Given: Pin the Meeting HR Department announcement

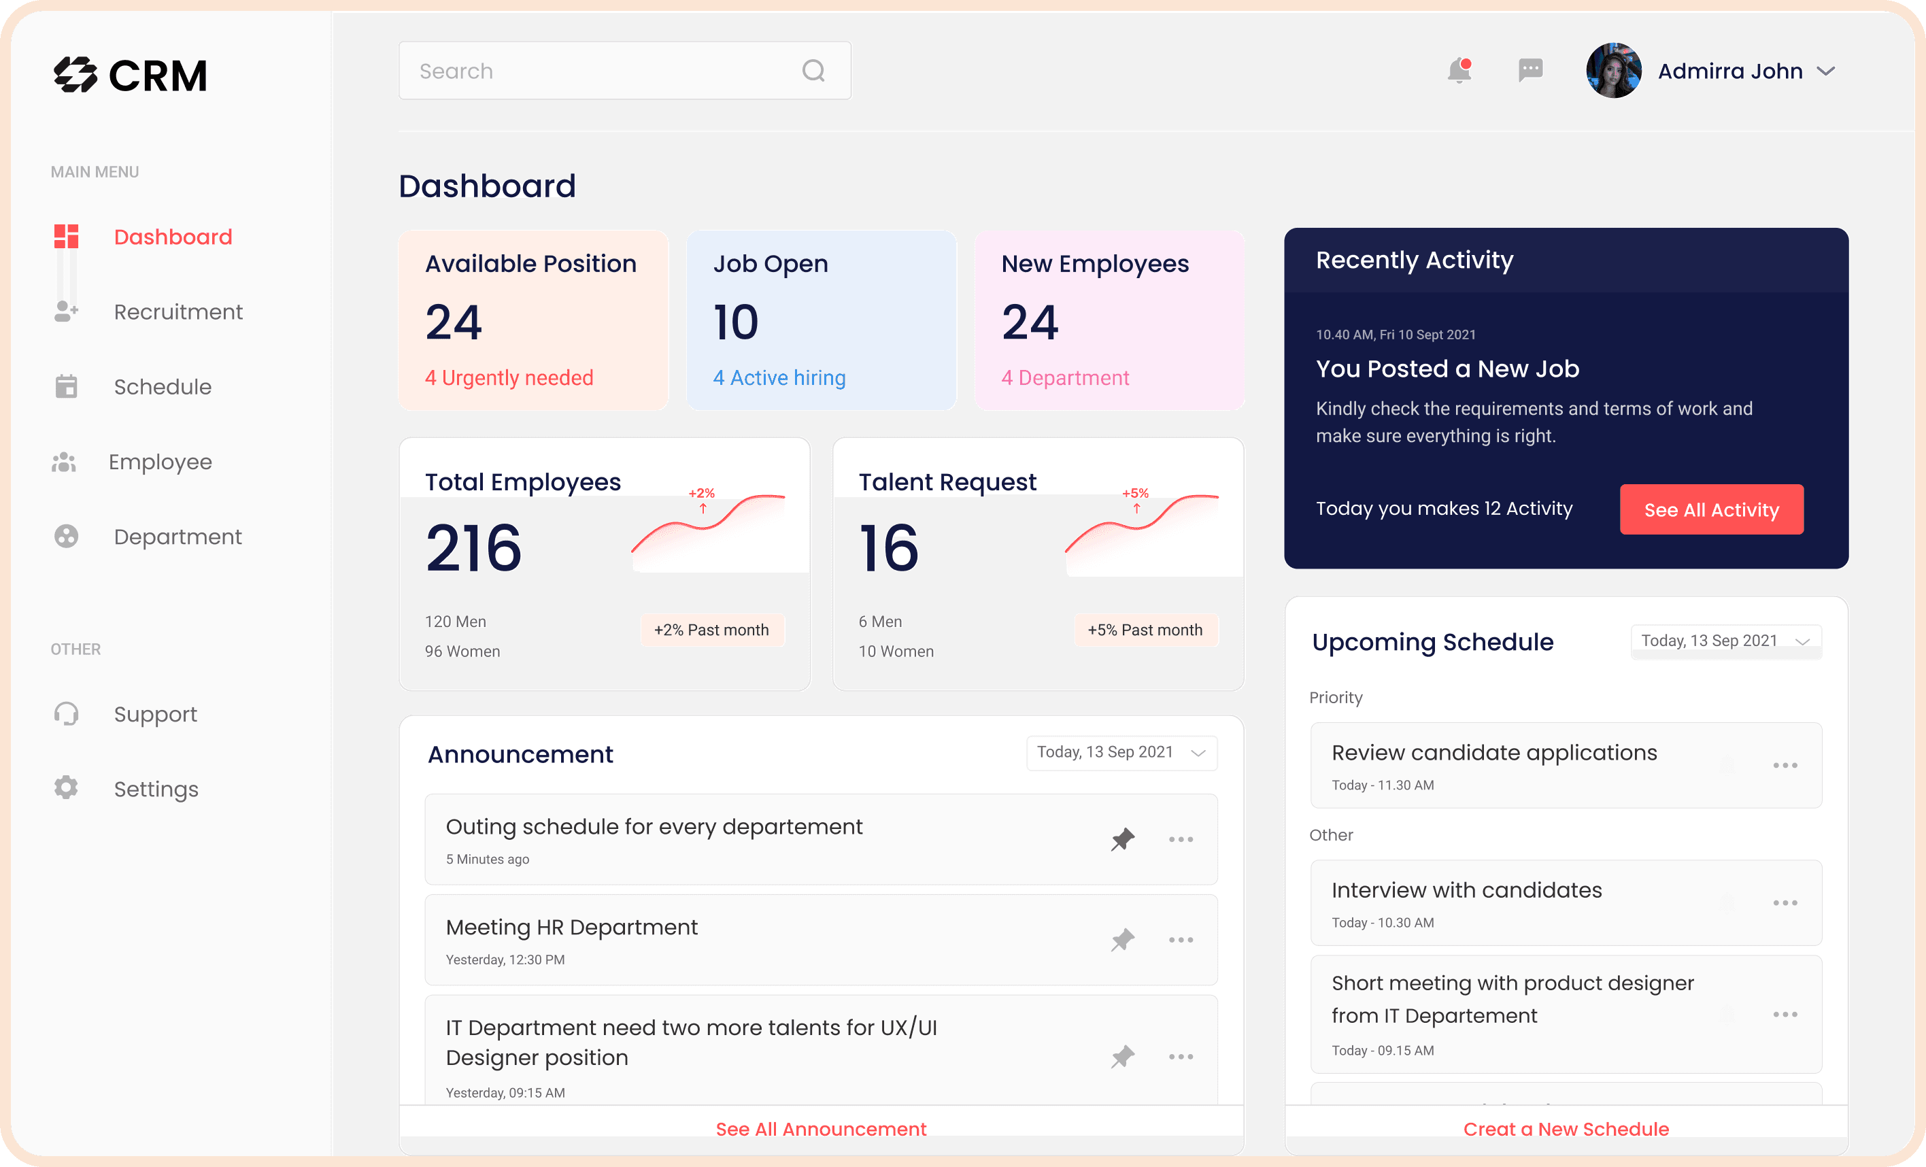Looking at the screenshot, I should 1122,940.
